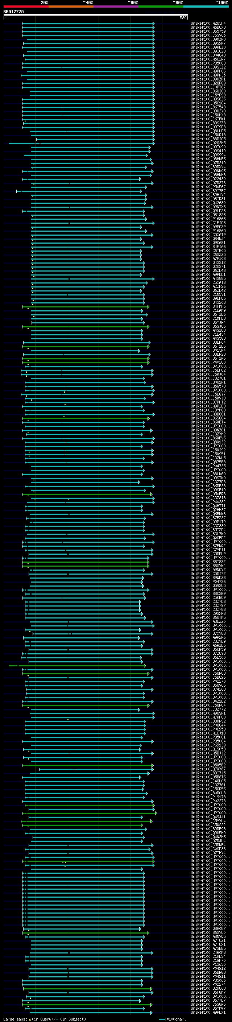Select label UniRef100_Q43312
Image resolution: width=232 pixels, height=1022 pixels.
tap(208, 262)
